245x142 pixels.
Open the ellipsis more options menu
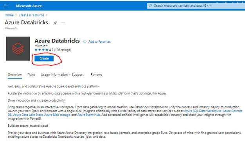[63, 23]
